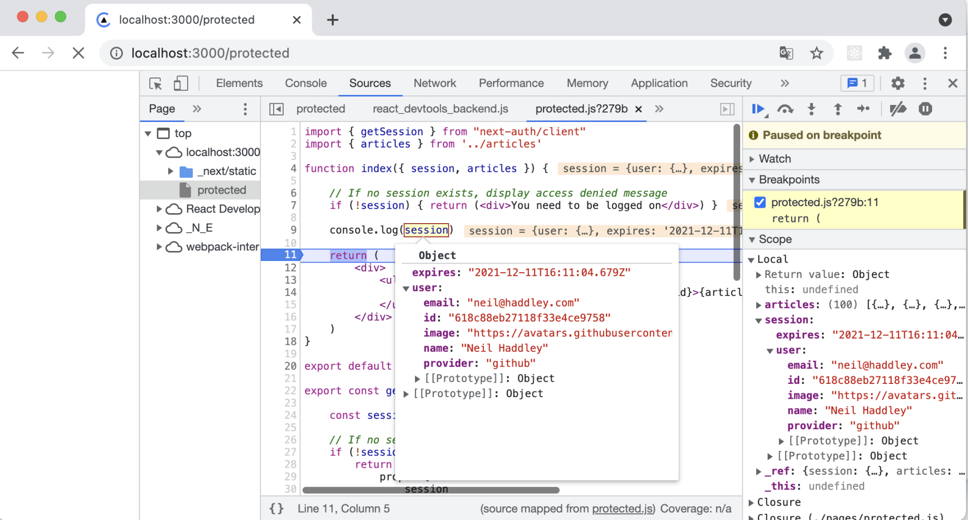Expand the _next/static folder

point(171,171)
